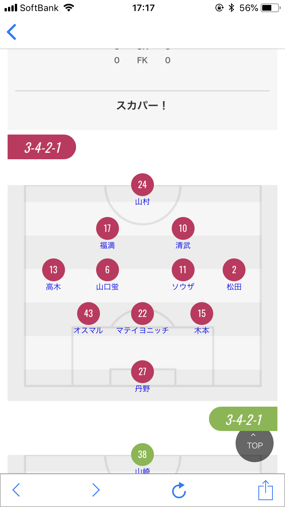Tap the blue back chevron at top
285x507 pixels.
coord(12,32)
